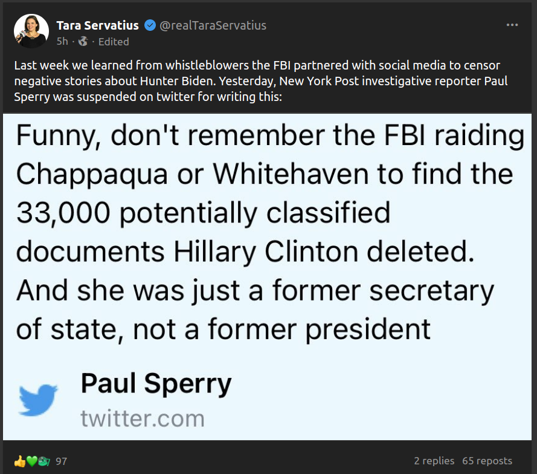This screenshot has width=537, height=474.
Task: Click the 5h post timestamp
Action: (62, 42)
